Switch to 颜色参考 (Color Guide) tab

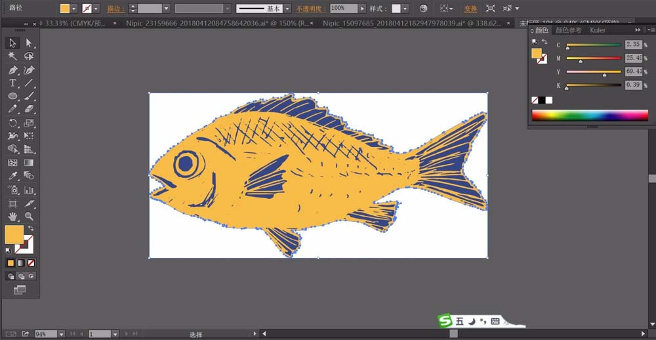[568, 30]
